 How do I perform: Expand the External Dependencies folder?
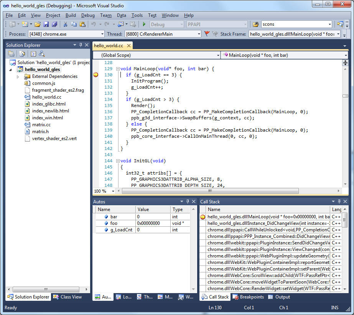click(18, 77)
